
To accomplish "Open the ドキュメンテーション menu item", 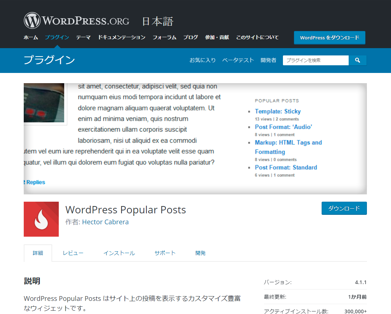I will point(122,37).
